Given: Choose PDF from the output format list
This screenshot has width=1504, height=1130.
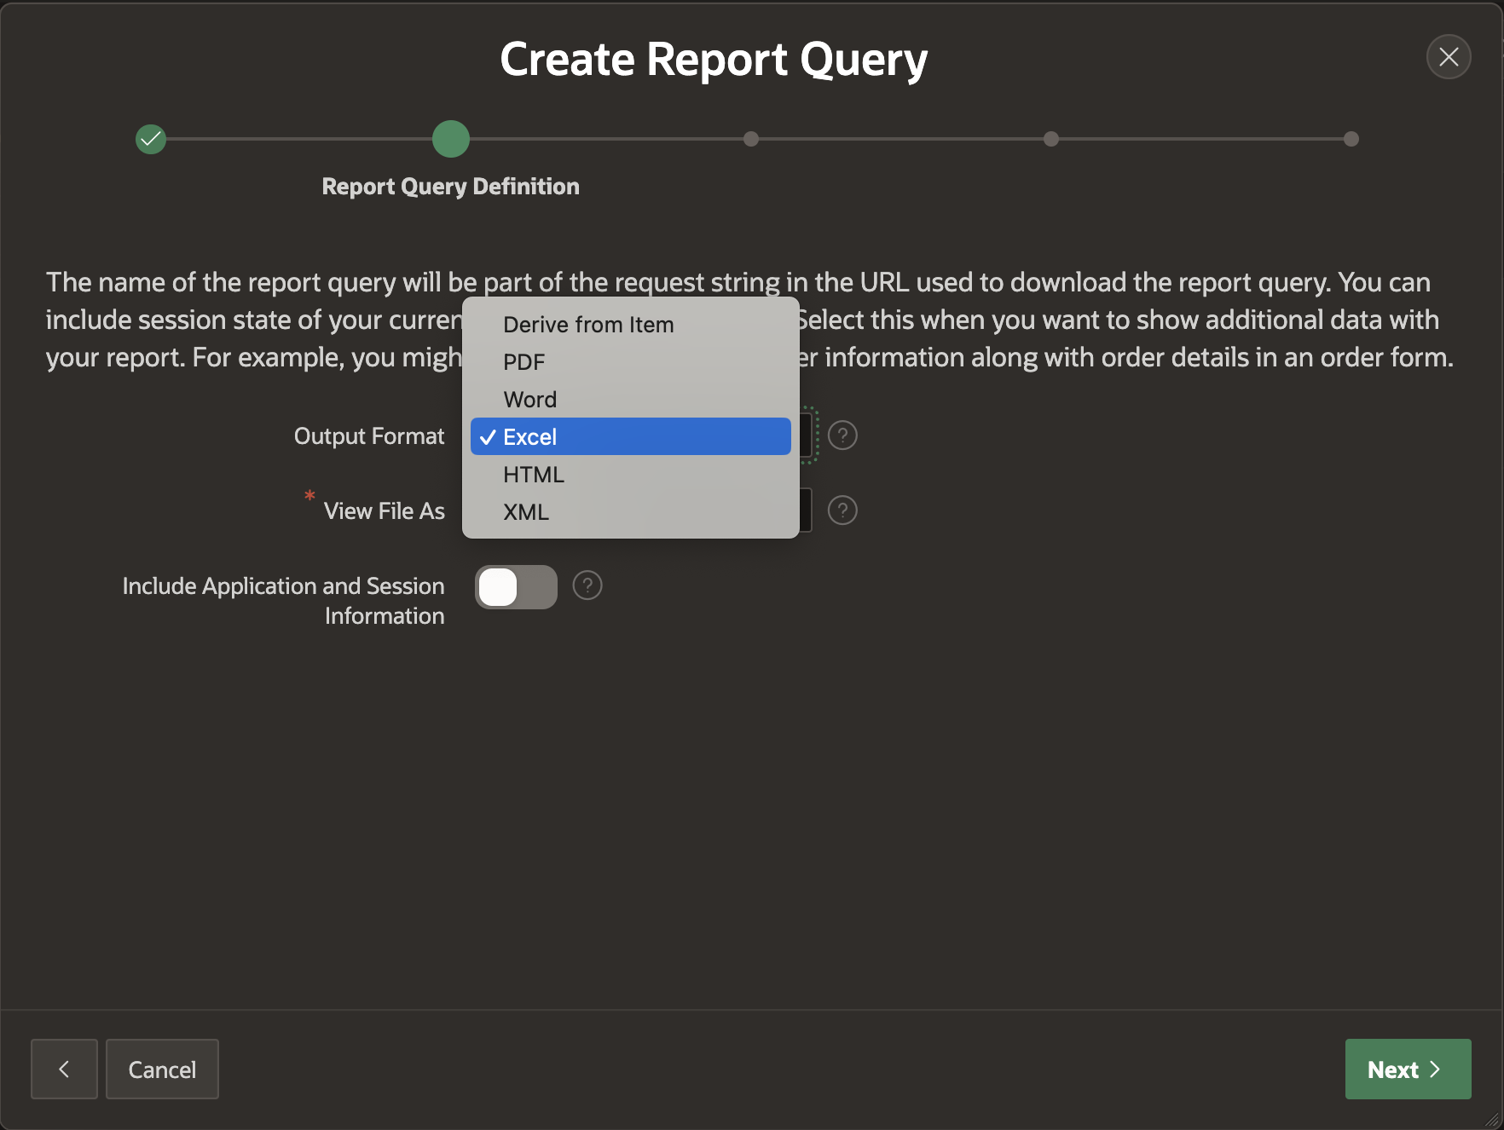Looking at the screenshot, I should [524, 362].
